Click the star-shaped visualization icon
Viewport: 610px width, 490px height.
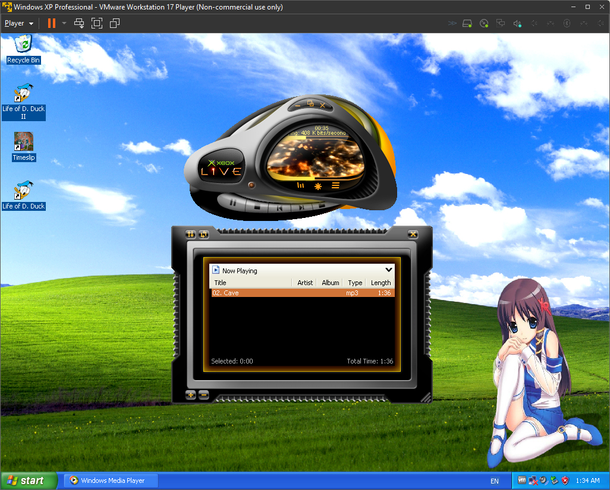[318, 186]
